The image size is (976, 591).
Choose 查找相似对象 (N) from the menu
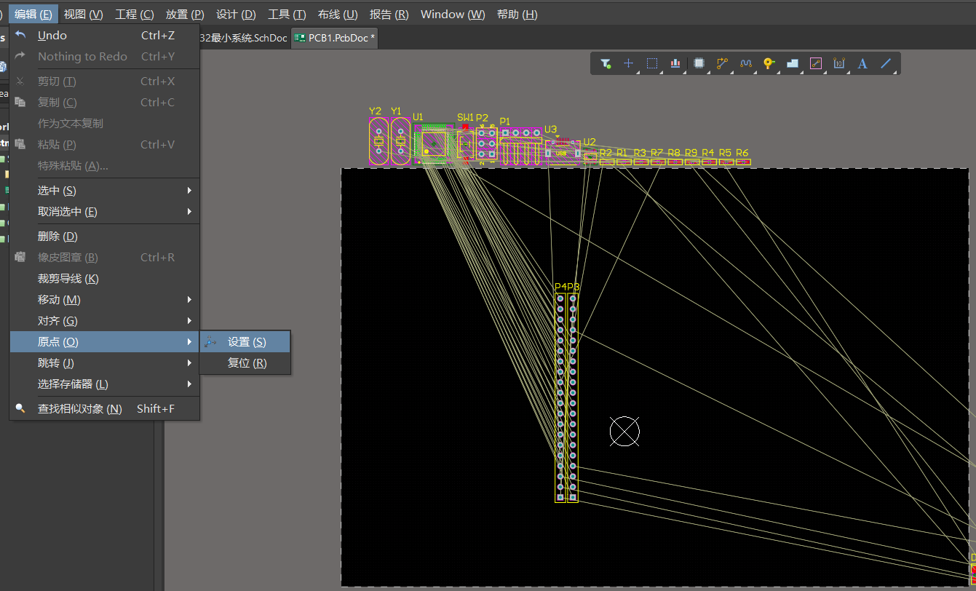coord(105,408)
